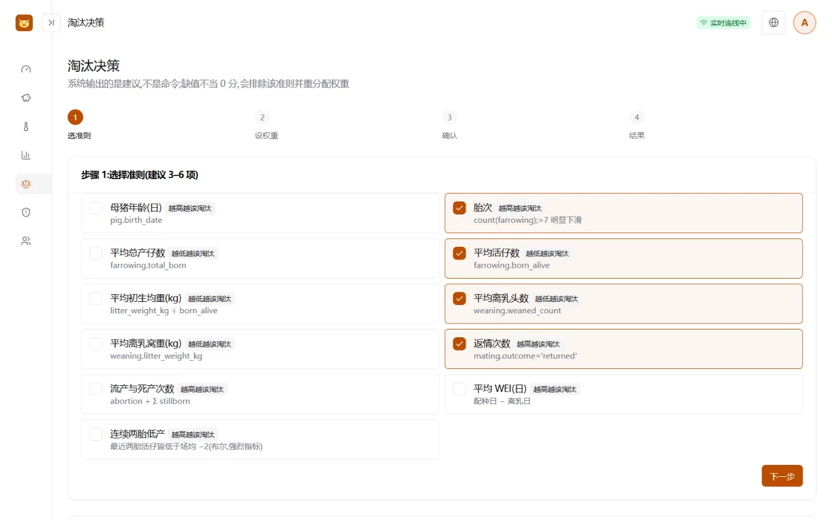Check the 母猪年龄(日) criterion checkbox
The image size is (832, 520).
(x=96, y=208)
